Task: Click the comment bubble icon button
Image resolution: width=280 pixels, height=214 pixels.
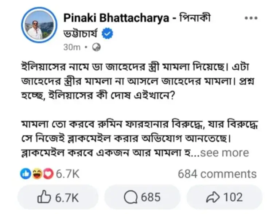Action: point(129,198)
